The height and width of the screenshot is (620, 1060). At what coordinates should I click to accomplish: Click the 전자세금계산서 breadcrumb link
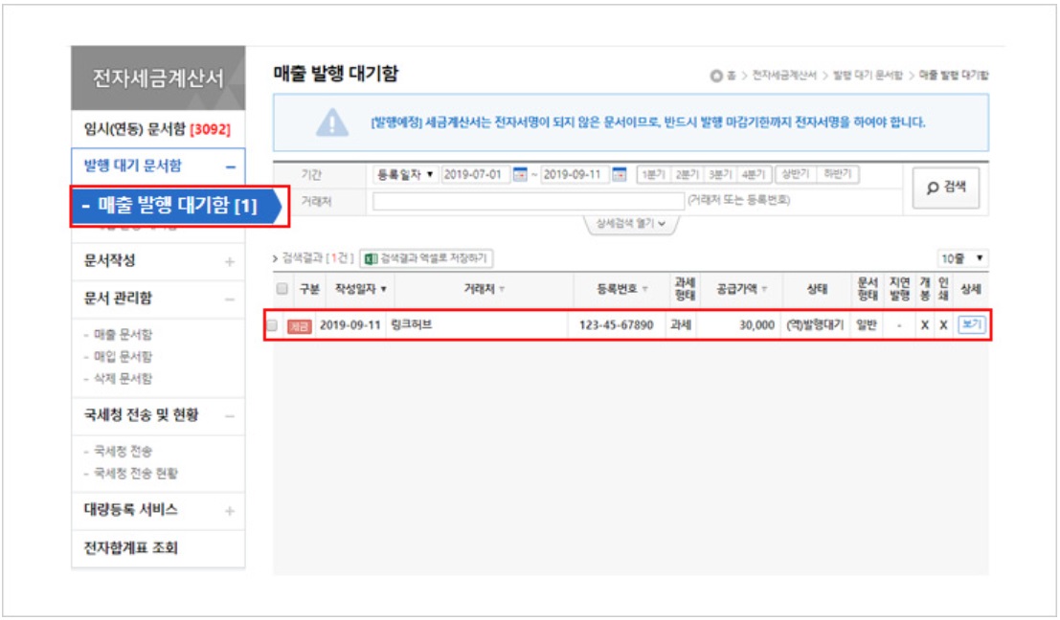pyautogui.click(x=784, y=76)
